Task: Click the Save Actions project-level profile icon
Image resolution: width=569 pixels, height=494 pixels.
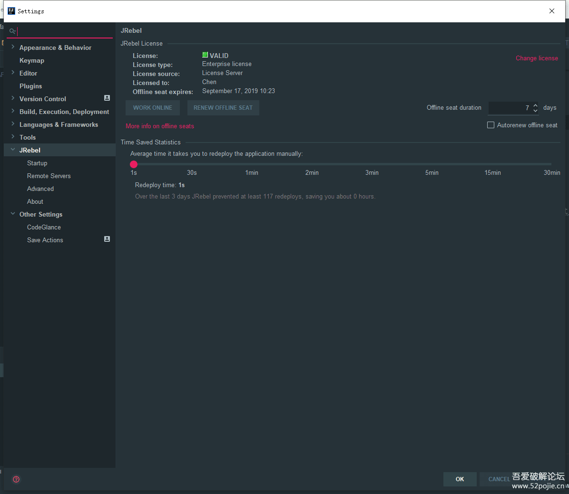Action: (x=107, y=239)
